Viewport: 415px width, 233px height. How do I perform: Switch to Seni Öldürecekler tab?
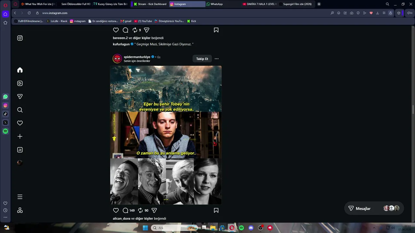pos(75,4)
